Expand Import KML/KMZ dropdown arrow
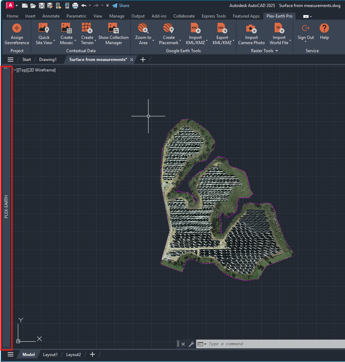This screenshot has width=345, height=362. (207, 41)
